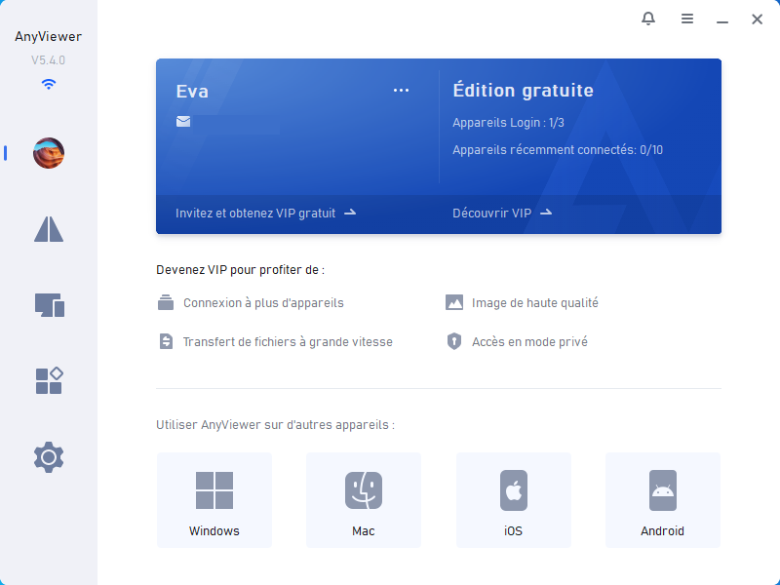Click Utiliser AnyViewer sur d'autres appareils text
Screen dimensions: 780x585
(x=275, y=425)
